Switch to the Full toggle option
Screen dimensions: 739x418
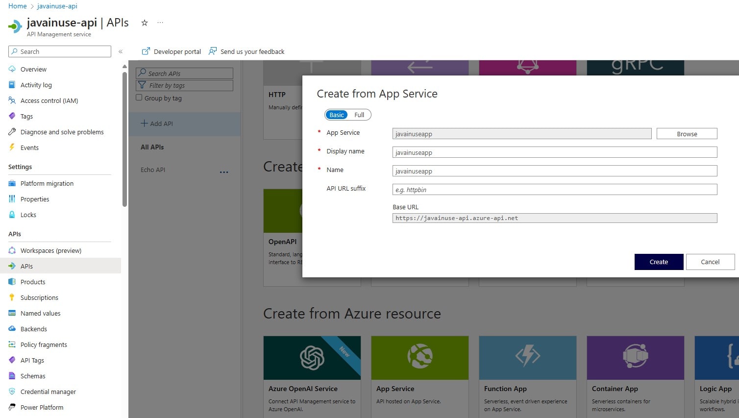pyautogui.click(x=359, y=115)
